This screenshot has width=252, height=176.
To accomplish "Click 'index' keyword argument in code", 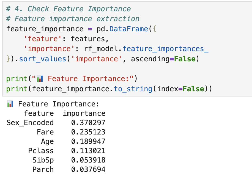I will point(168,89).
